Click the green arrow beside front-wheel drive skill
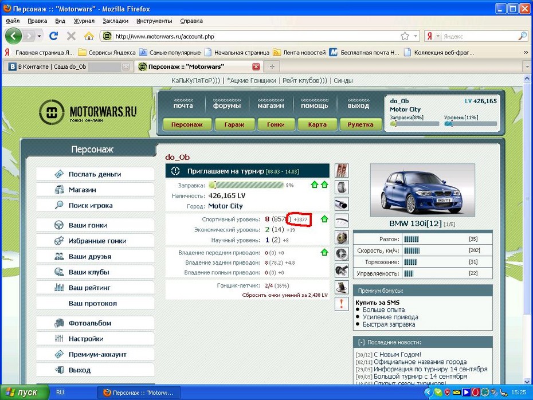This screenshot has width=533, height=400. click(x=324, y=252)
